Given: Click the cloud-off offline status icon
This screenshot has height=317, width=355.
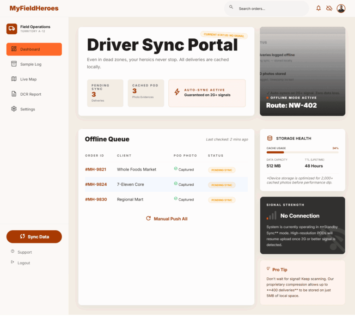Looking at the screenshot, I should pyautogui.click(x=329, y=8).
